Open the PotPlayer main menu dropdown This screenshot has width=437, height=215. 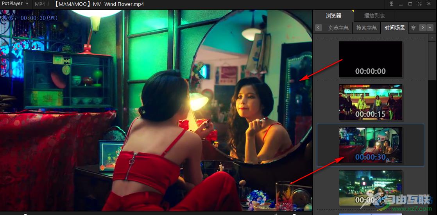tap(15, 4)
